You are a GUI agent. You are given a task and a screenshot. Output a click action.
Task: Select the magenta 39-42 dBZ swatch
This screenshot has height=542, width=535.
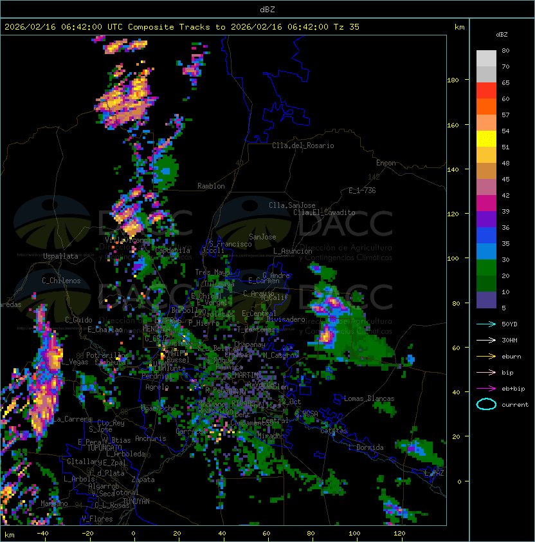pos(486,203)
